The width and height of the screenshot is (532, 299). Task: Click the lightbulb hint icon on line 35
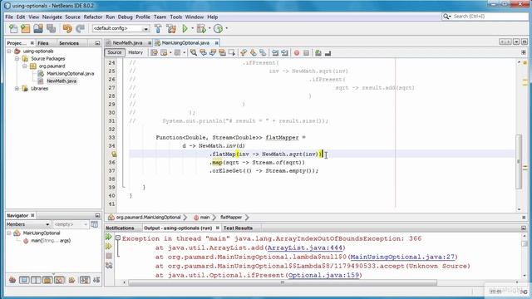tap(114, 154)
